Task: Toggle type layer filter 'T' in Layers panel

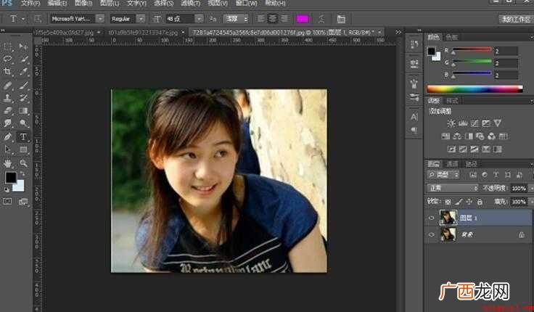Action: tap(496, 175)
